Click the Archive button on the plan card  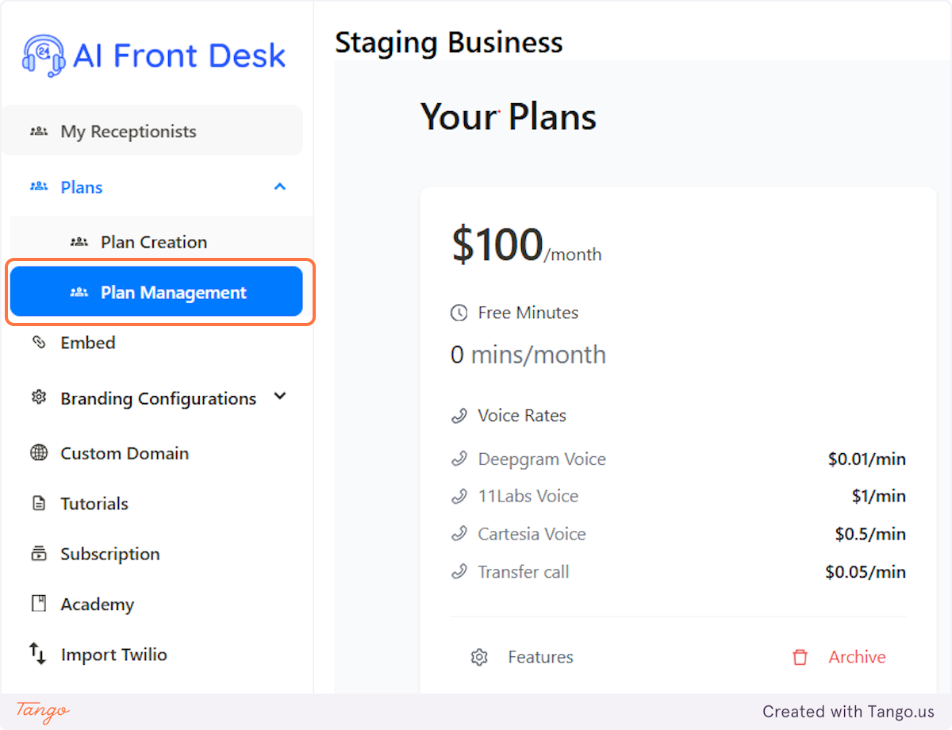(x=858, y=657)
